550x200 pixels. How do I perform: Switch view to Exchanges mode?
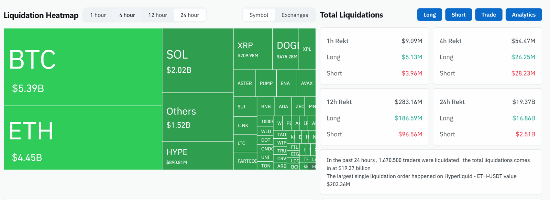294,15
